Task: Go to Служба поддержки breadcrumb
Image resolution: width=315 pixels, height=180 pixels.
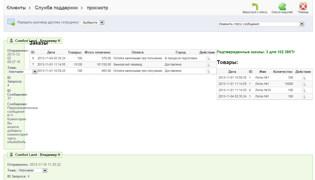Action: pyautogui.click(x=56, y=8)
